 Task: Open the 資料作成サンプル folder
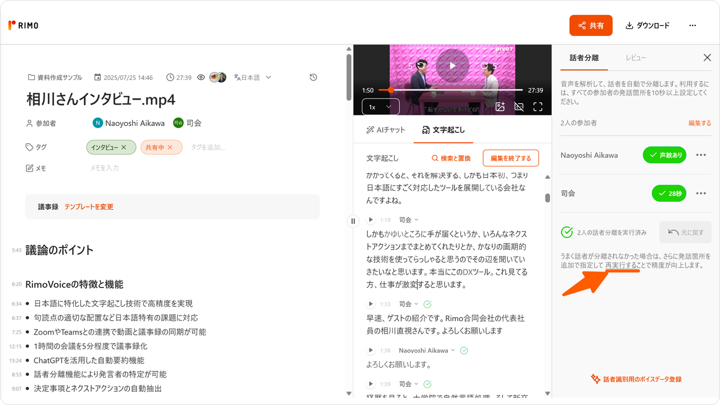55,77
